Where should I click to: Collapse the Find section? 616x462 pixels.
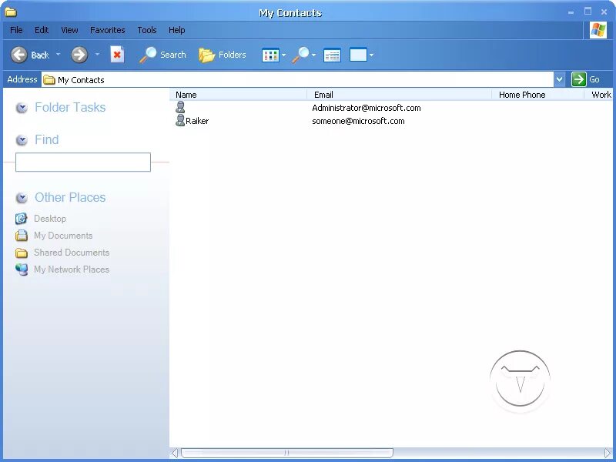click(x=22, y=140)
